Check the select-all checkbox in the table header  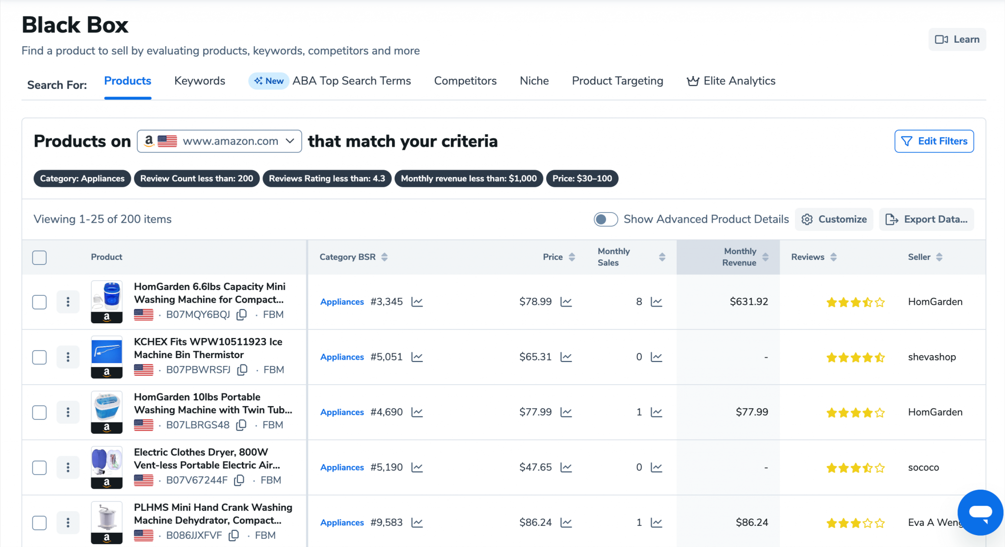[x=39, y=257]
